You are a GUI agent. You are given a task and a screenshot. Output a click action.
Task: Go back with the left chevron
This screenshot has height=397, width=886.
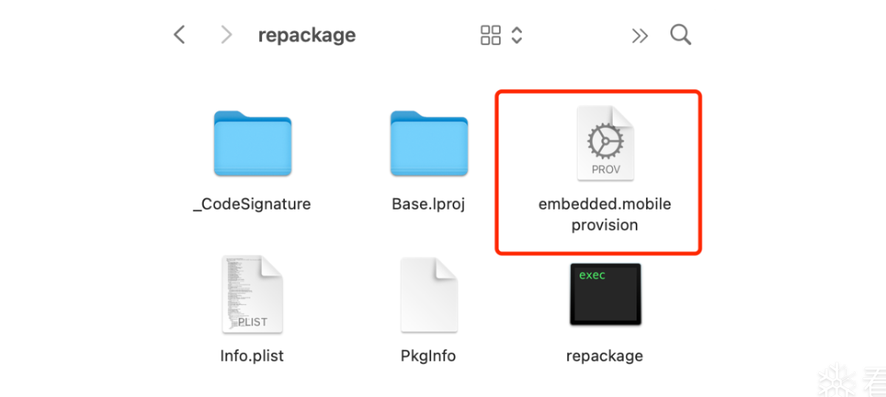coord(179,35)
